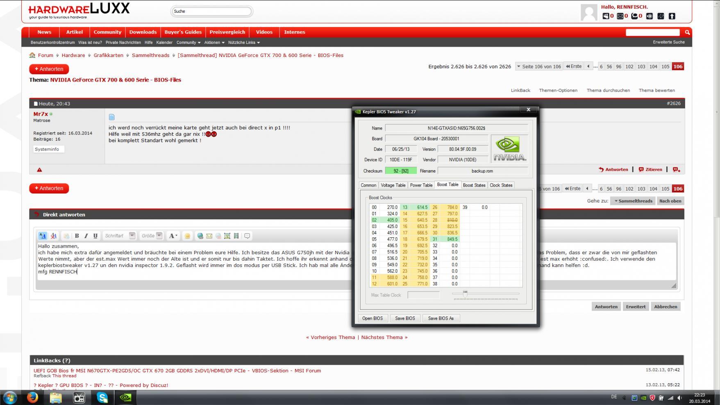Screen dimensions: 720x405
Task: Switch to Power Table tab
Action: 421,185
